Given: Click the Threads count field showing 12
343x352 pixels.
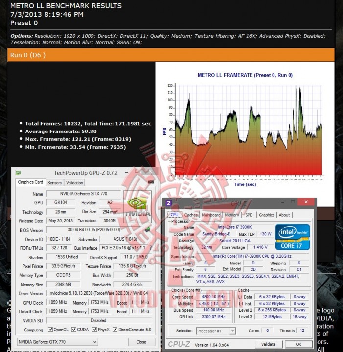Looking at the screenshot, I should point(302,330).
